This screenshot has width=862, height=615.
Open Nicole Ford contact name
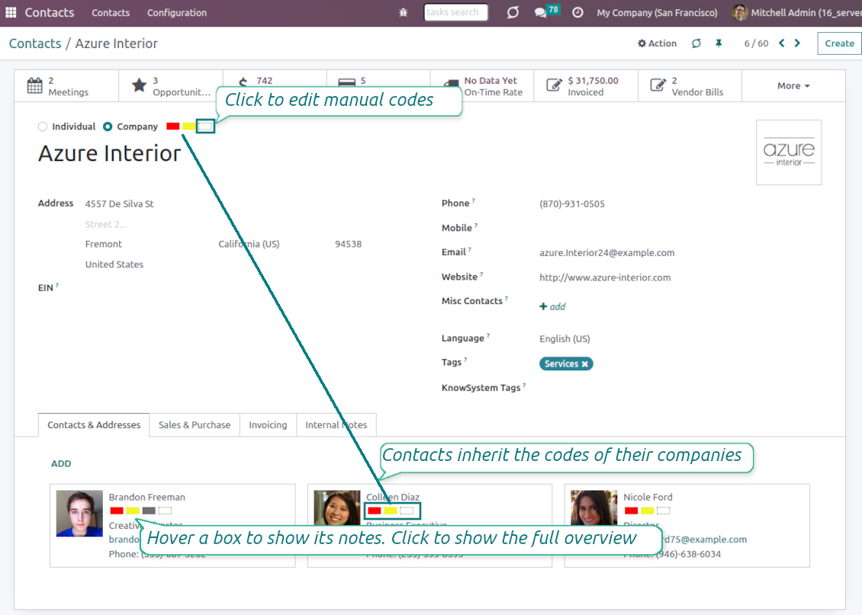[x=648, y=497]
